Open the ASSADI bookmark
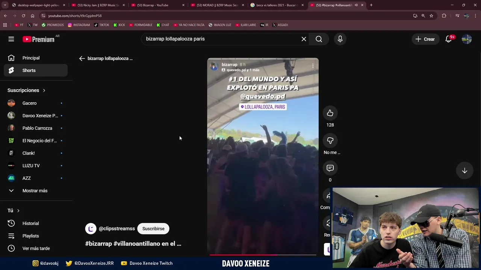 (x=280, y=25)
